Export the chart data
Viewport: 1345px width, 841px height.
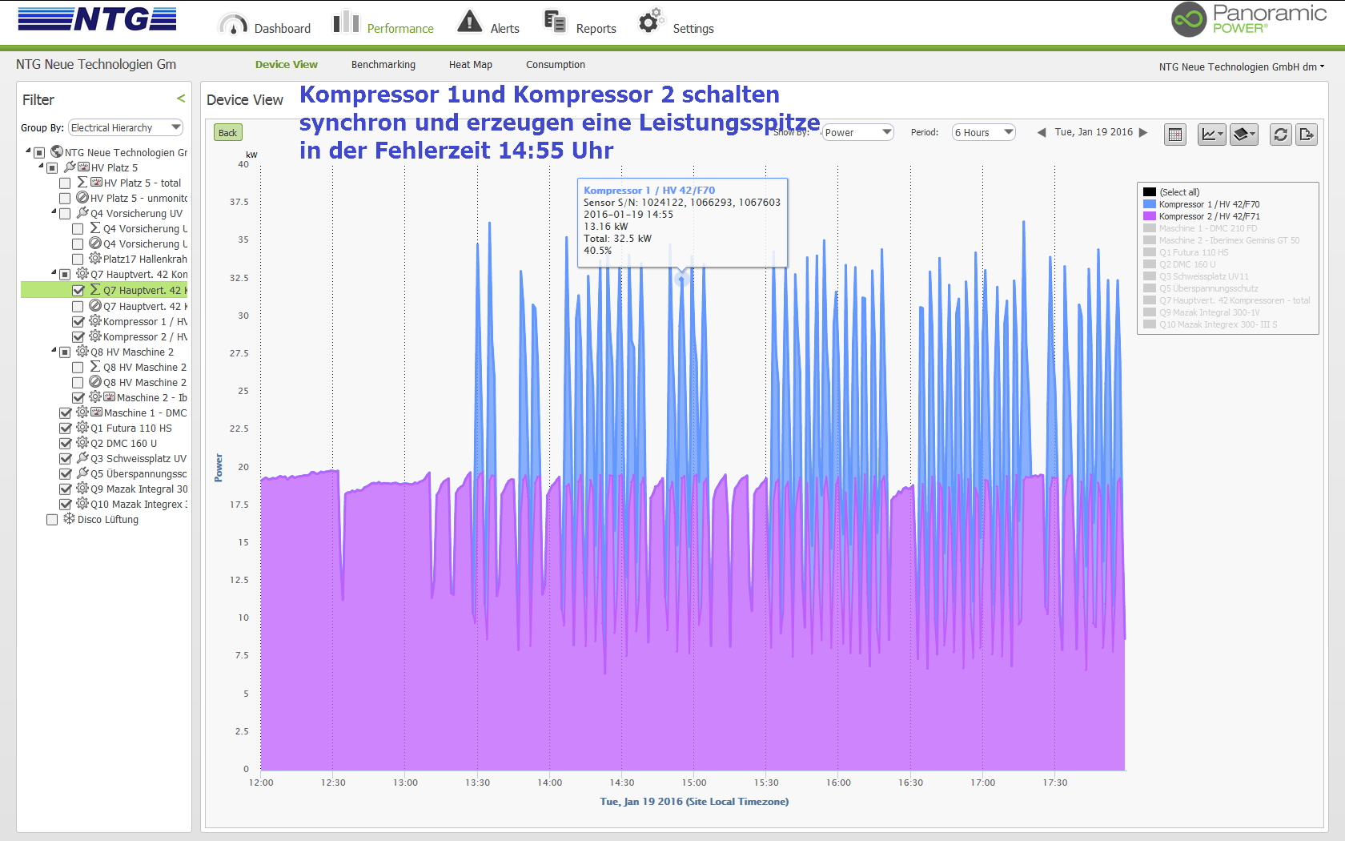pyautogui.click(x=1307, y=135)
